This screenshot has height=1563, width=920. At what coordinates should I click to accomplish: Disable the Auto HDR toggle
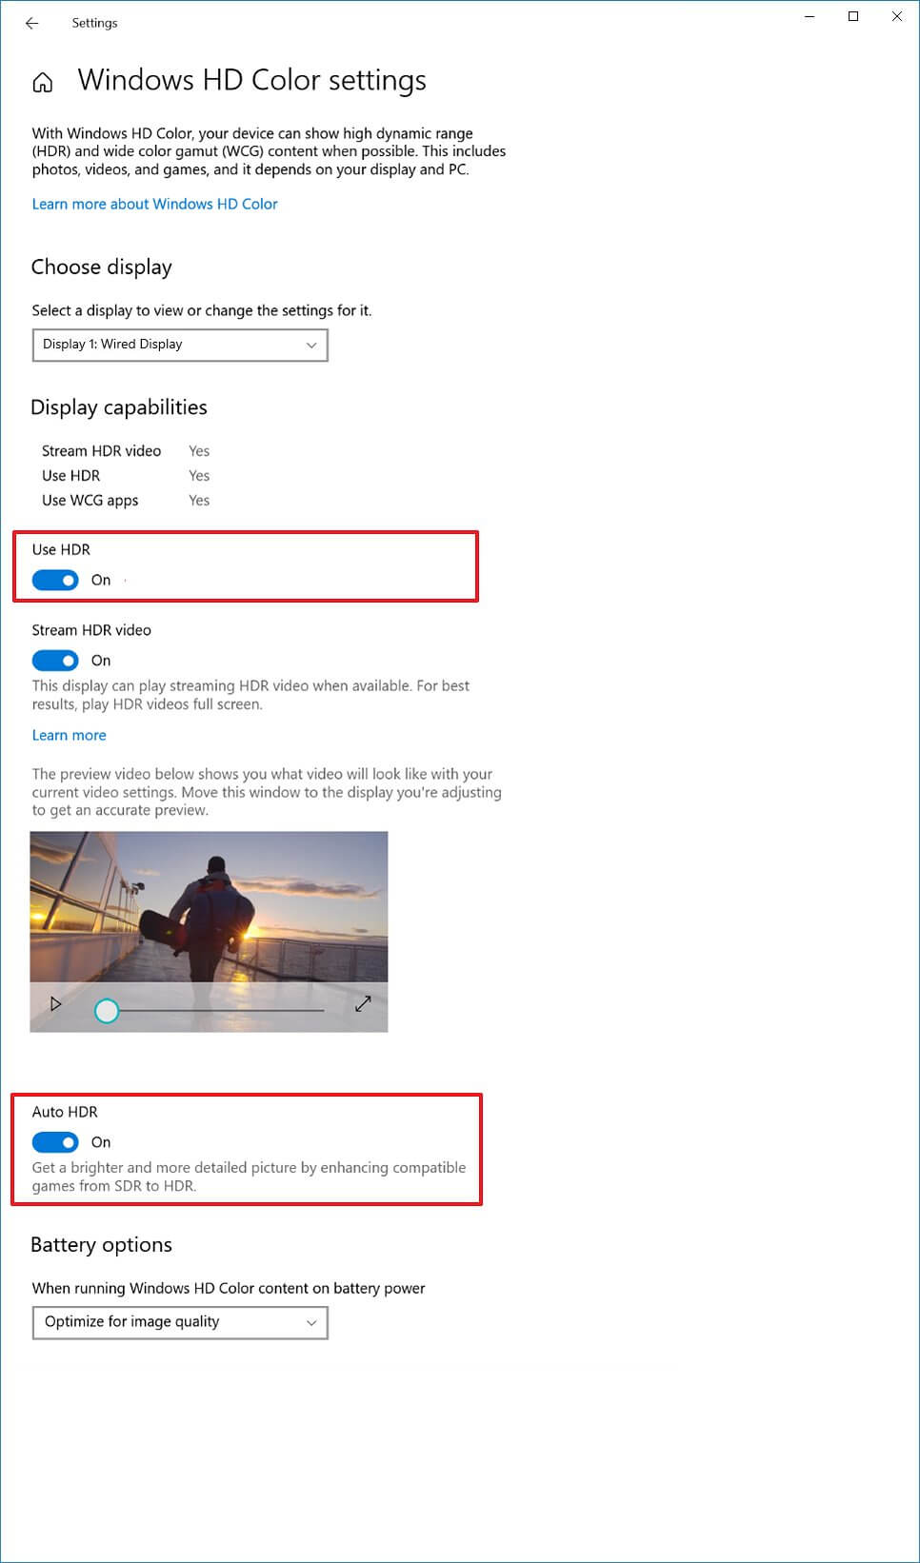pyautogui.click(x=55, y=1142)
